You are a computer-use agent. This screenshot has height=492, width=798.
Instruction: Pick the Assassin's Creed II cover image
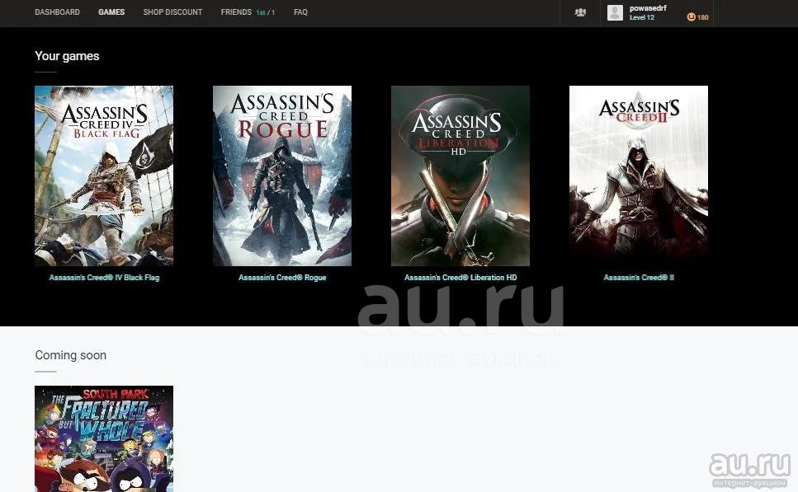coord(638,176)
